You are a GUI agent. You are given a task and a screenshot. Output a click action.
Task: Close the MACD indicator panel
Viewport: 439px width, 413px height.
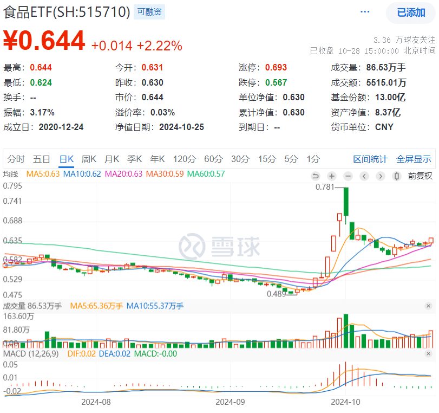click(x=428, y=353)
